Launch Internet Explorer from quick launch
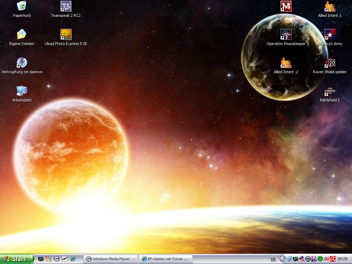This screenshot has height=264, width=352. [x=73, y=259]
